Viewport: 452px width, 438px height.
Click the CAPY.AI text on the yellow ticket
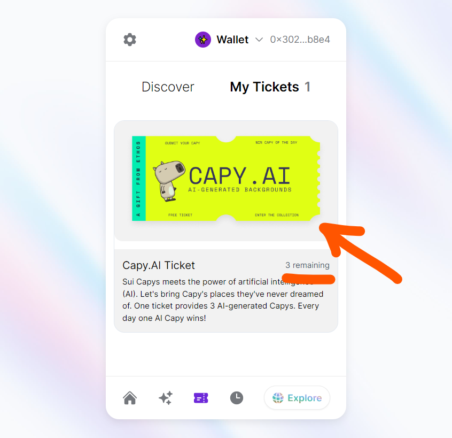pyautogui.click(x=239, y=176)
